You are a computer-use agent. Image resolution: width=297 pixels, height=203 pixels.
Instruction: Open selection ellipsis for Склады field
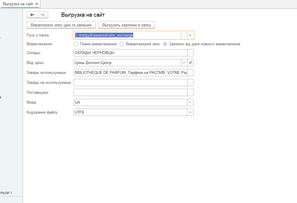(x=190, y=53)
